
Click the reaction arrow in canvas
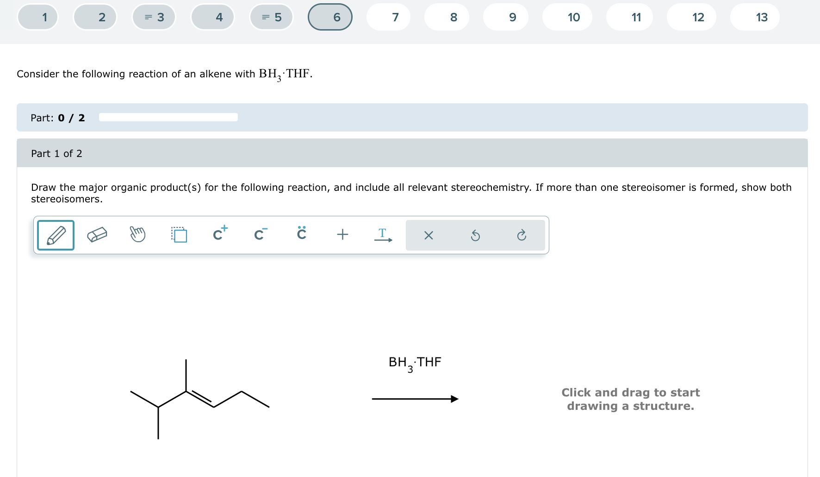click(x=415, y=399)
